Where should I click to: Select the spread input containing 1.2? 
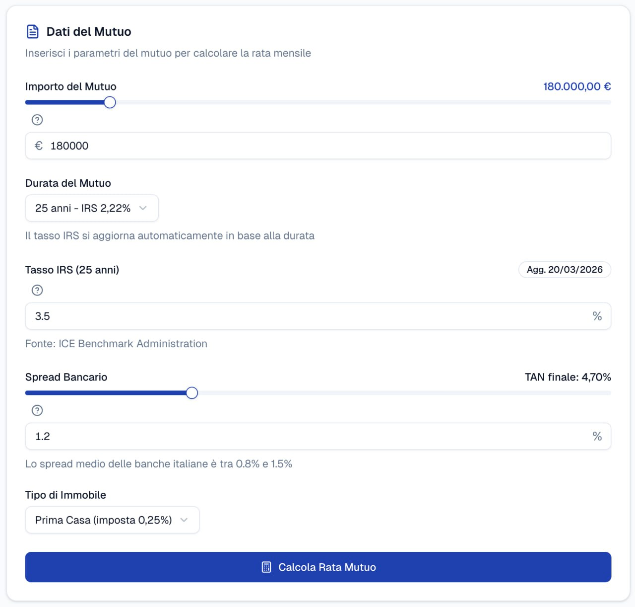[308, 436]
